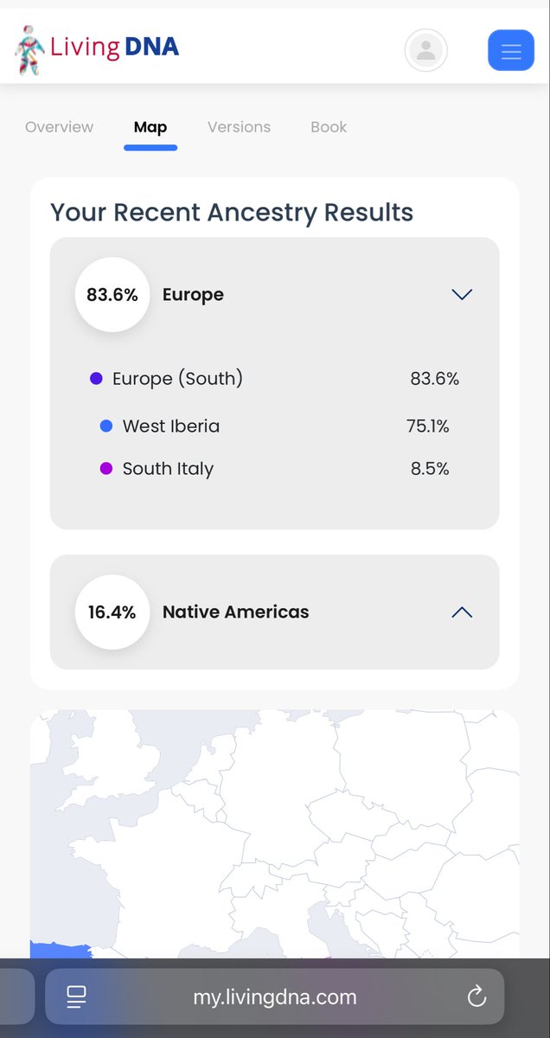Viewport: 550px width, 1038px height.
Task: Click the South Italy purple color dot
Action: (x=106, y=469)
